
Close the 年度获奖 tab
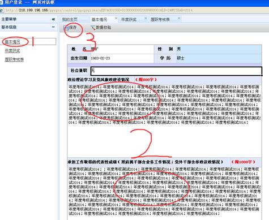click(x=146, y=18)
